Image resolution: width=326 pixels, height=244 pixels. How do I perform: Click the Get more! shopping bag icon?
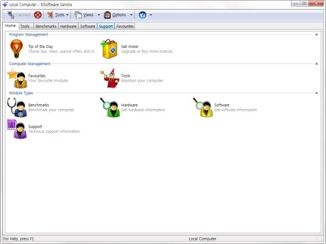pyautogui.click(x=109, y=49)
